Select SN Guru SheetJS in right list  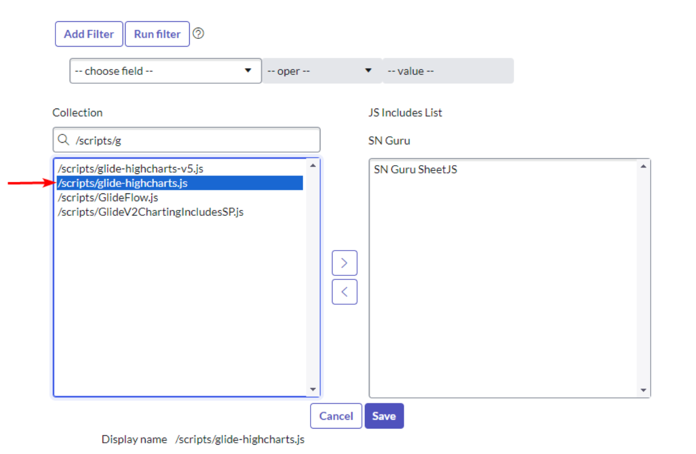pyautogui.click(x=415, y=170)
